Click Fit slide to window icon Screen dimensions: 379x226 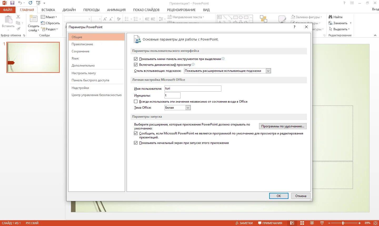[375, 223]
